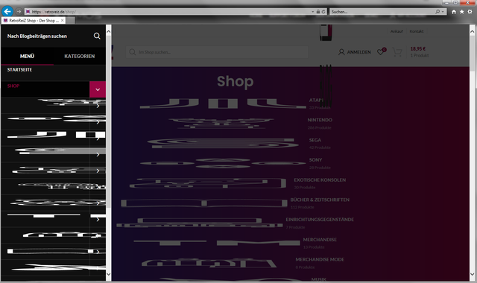Open the BÜCHER & ZEITSCHRIFTEN category
The image size is (477, 283).
pyautogui.click(x=320, y=200)
